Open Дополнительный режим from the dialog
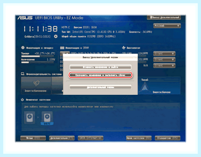This screenshot has width=201, height=157. [x=100, y=87]
